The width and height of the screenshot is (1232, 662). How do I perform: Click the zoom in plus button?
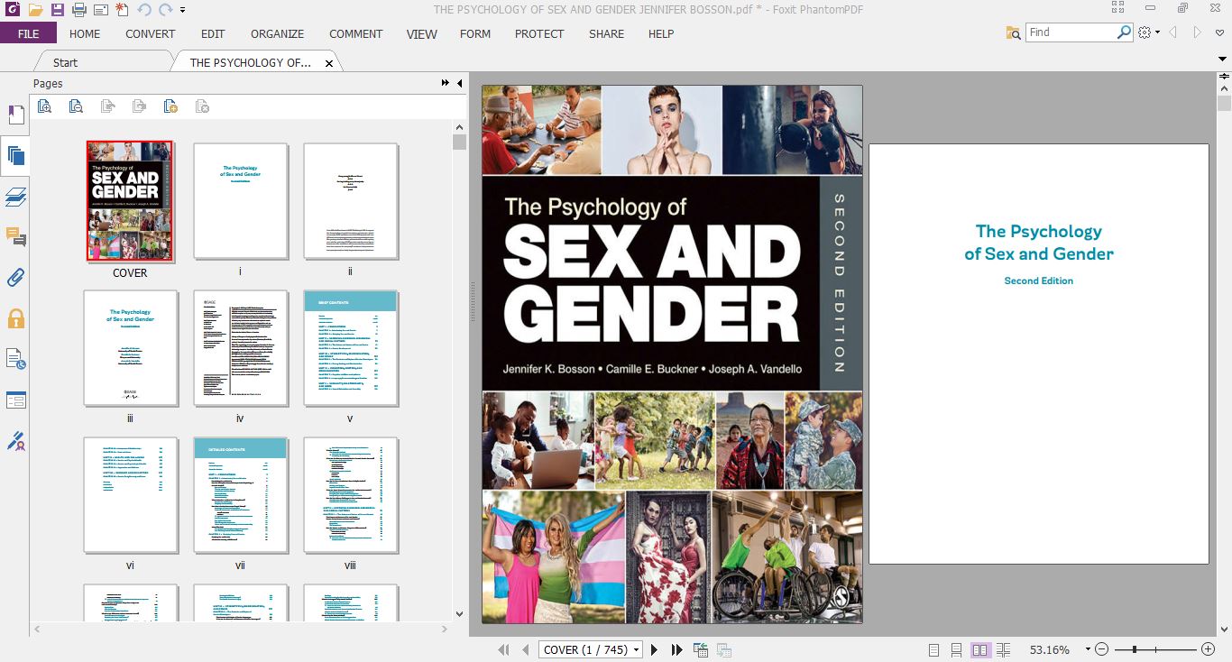pyautogui.click(x=1209, y=649)
